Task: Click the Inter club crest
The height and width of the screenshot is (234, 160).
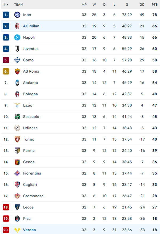Action: coord(17,15)
